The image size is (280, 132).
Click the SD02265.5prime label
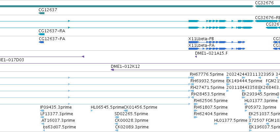pyautogui.click(x=131, y=114)
